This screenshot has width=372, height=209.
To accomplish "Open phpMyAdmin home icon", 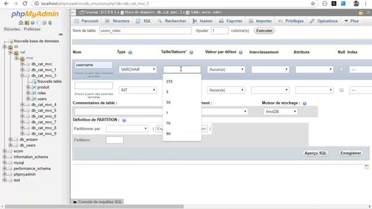I will coord(21,23).
